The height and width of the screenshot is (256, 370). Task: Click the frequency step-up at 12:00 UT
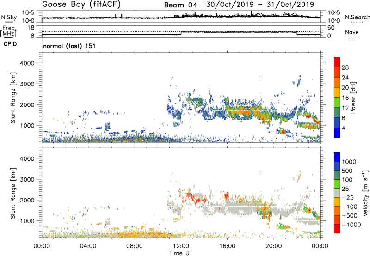pos(181,33)
